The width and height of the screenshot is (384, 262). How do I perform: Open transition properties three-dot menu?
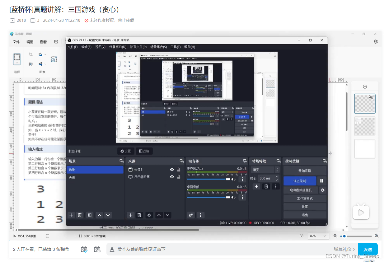(276, 186)
